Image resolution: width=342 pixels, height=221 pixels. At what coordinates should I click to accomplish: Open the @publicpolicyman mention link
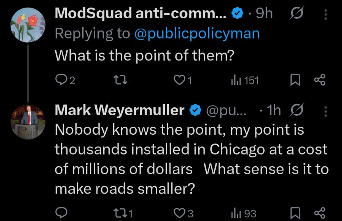(197, 33)
